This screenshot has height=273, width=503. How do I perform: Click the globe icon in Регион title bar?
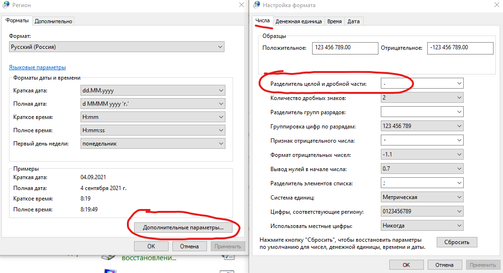point(6,5)
